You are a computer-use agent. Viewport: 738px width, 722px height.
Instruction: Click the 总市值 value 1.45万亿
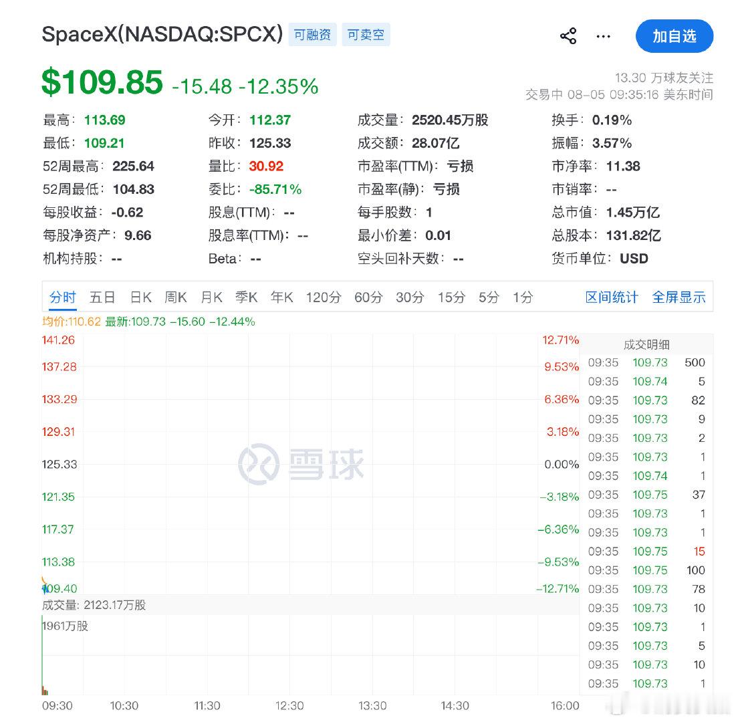(x=633, y=213)
